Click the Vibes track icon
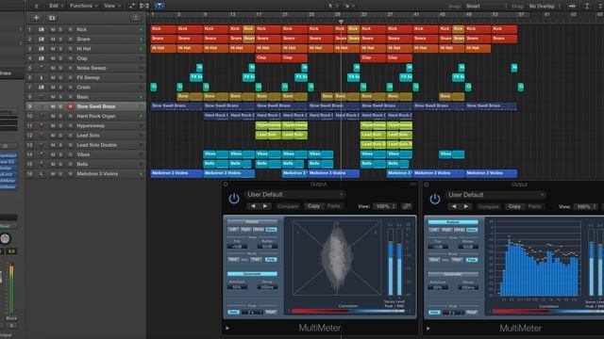Viewport: 604px width, 339px height. click(x=42, y=154)
